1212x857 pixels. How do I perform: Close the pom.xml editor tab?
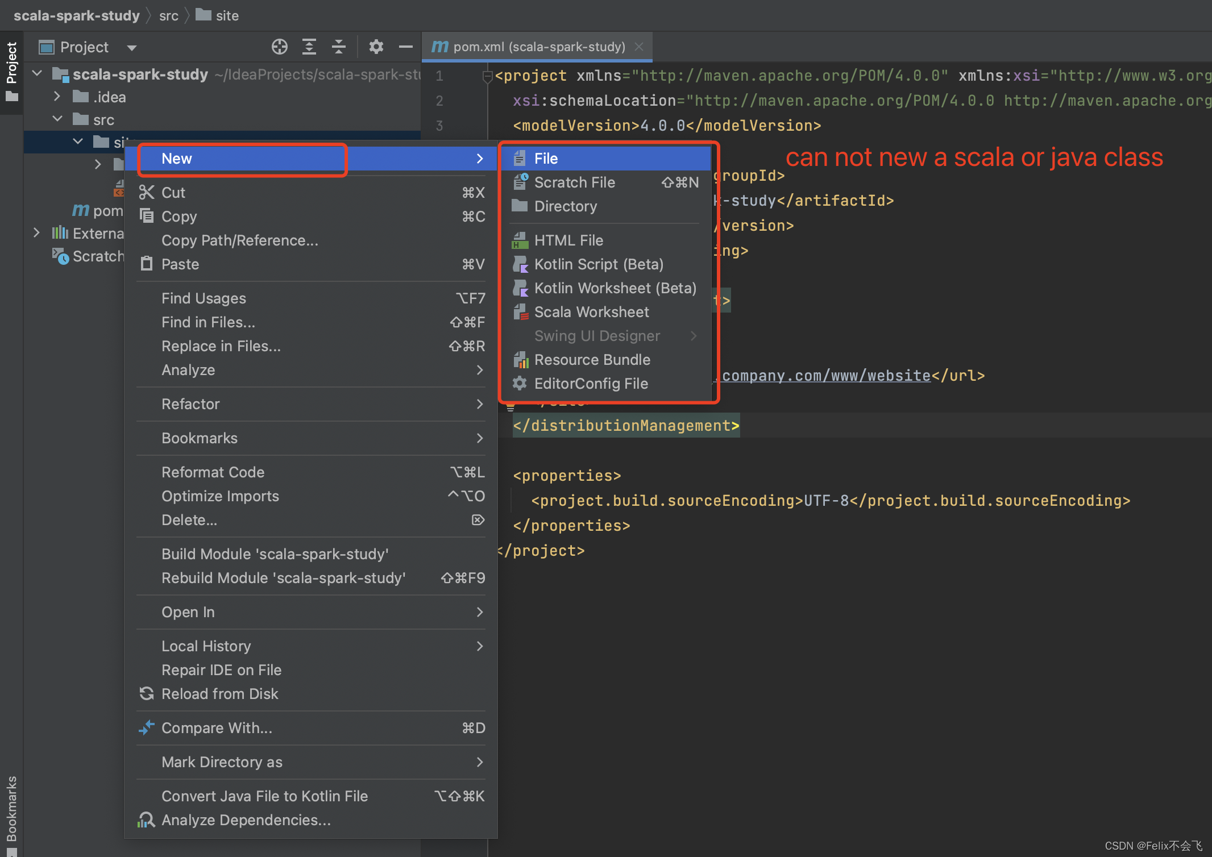point(639,47)
